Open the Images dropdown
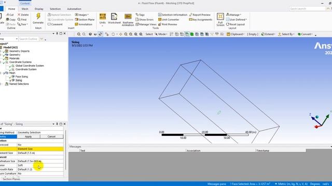The width and height of the screenshot is (332, 186). (x=82, y=15)
